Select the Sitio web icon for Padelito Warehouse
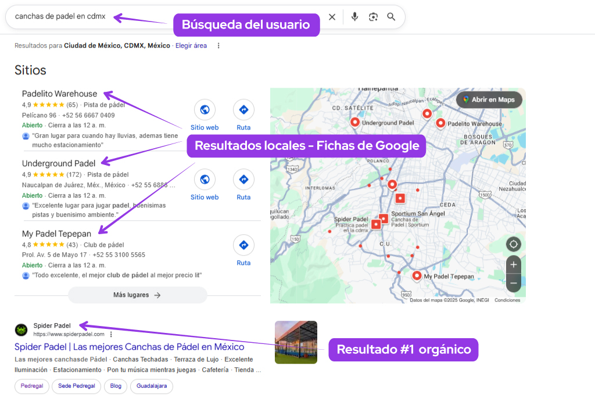The height and width of the screenshot is (405, 595). click(205, 110)
